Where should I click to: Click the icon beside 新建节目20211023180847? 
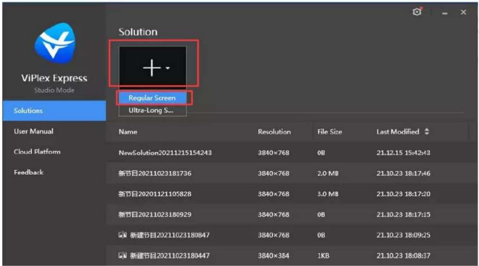(x=122, y=235)
